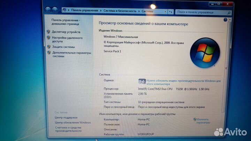Open 'Диспетчер устройств' link

(x=66, y=32)
